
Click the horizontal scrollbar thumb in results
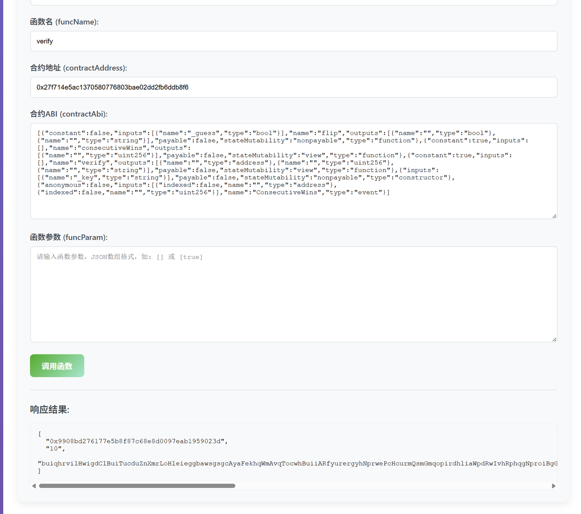(137, 486)
